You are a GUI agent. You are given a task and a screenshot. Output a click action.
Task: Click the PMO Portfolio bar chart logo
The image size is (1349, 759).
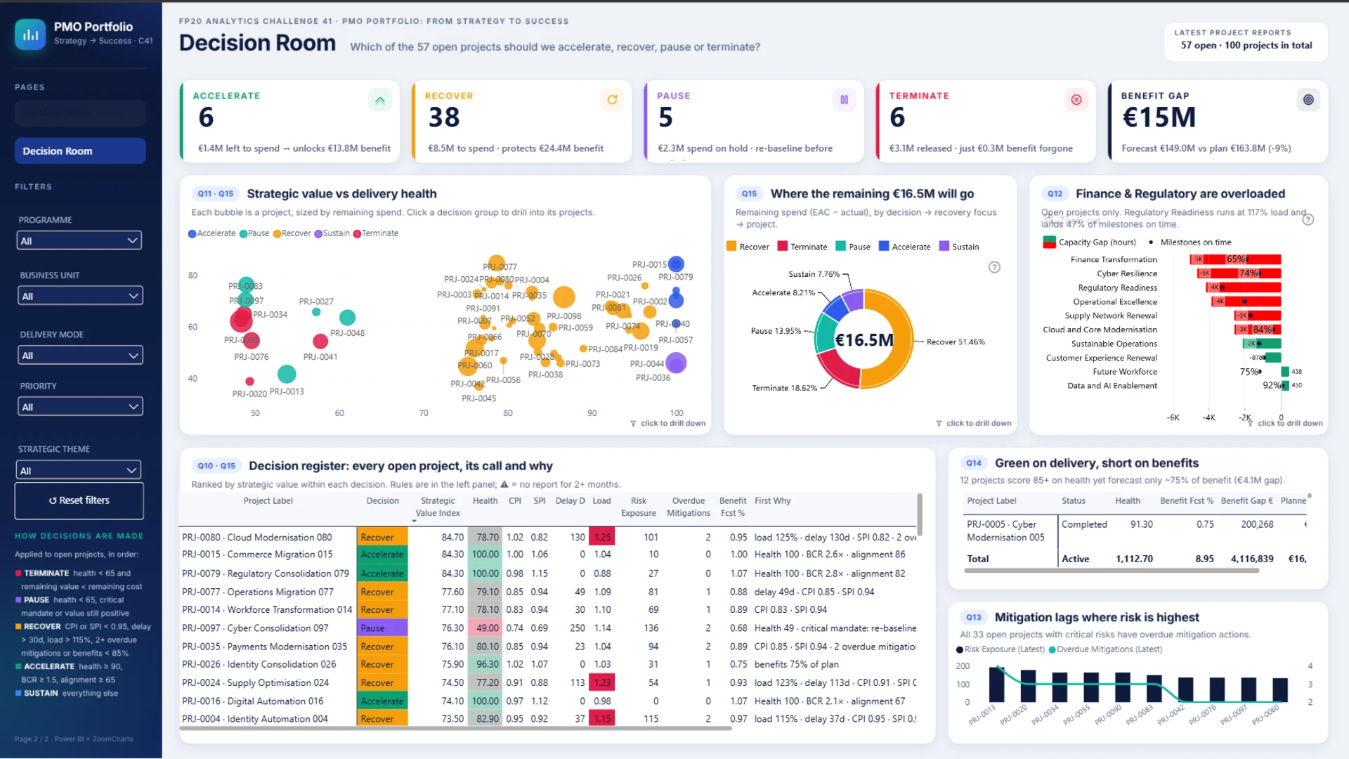point(30,34)
